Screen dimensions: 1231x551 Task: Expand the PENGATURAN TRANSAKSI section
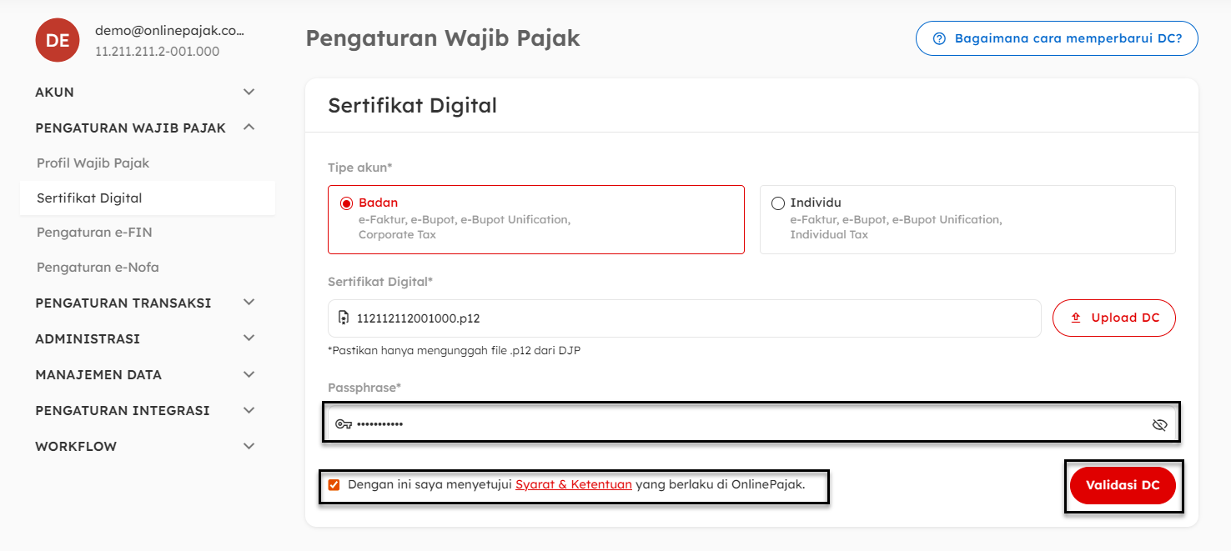(x=249, y=303)
